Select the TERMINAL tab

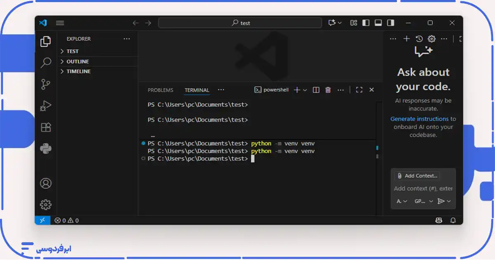point(197,90)
